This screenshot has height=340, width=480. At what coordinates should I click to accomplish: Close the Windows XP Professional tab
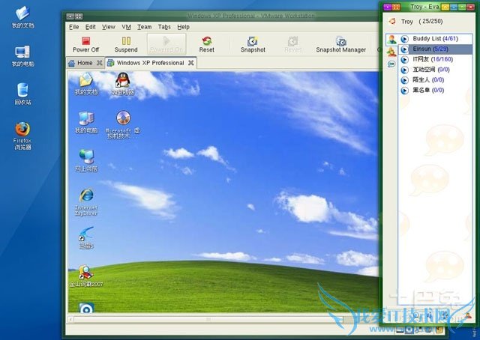pos(190,63)
